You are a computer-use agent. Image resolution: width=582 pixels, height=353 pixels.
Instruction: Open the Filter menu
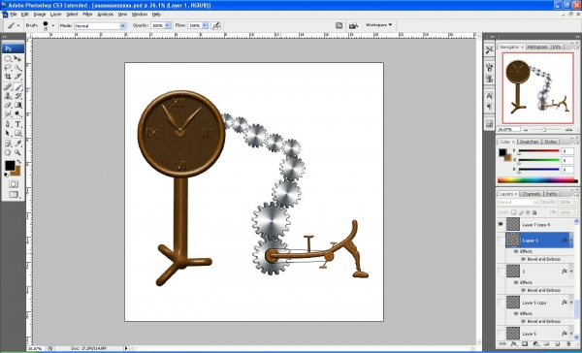87,15
